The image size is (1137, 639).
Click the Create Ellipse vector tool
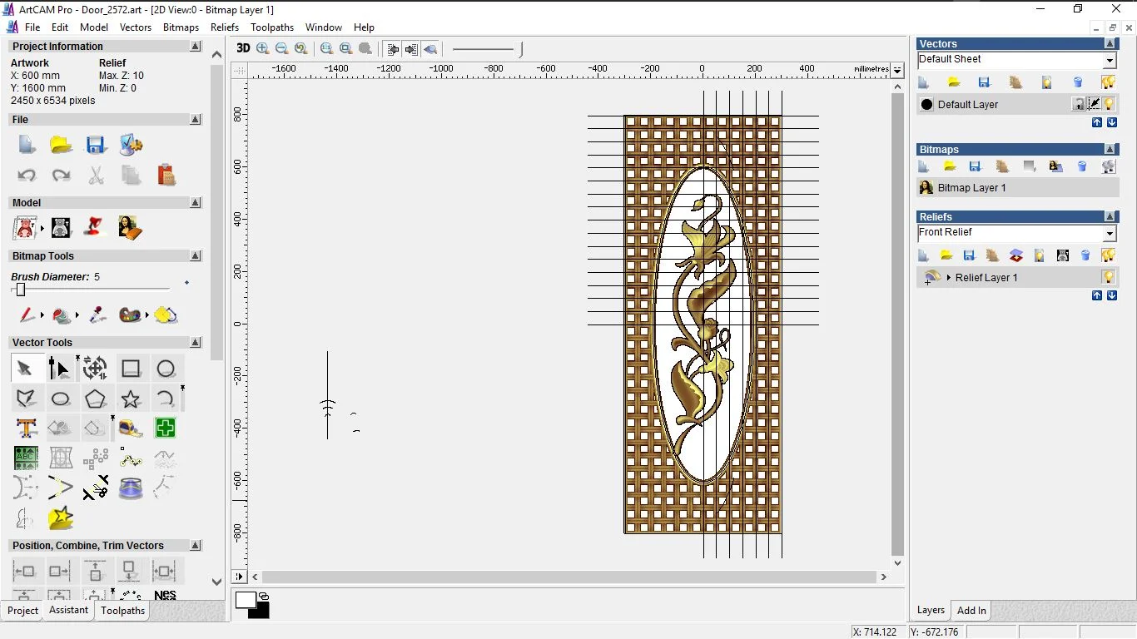click(61, 399)
